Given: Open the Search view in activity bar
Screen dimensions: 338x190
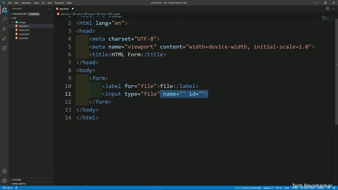Looking at the screenshot, I should coord(4,20).
